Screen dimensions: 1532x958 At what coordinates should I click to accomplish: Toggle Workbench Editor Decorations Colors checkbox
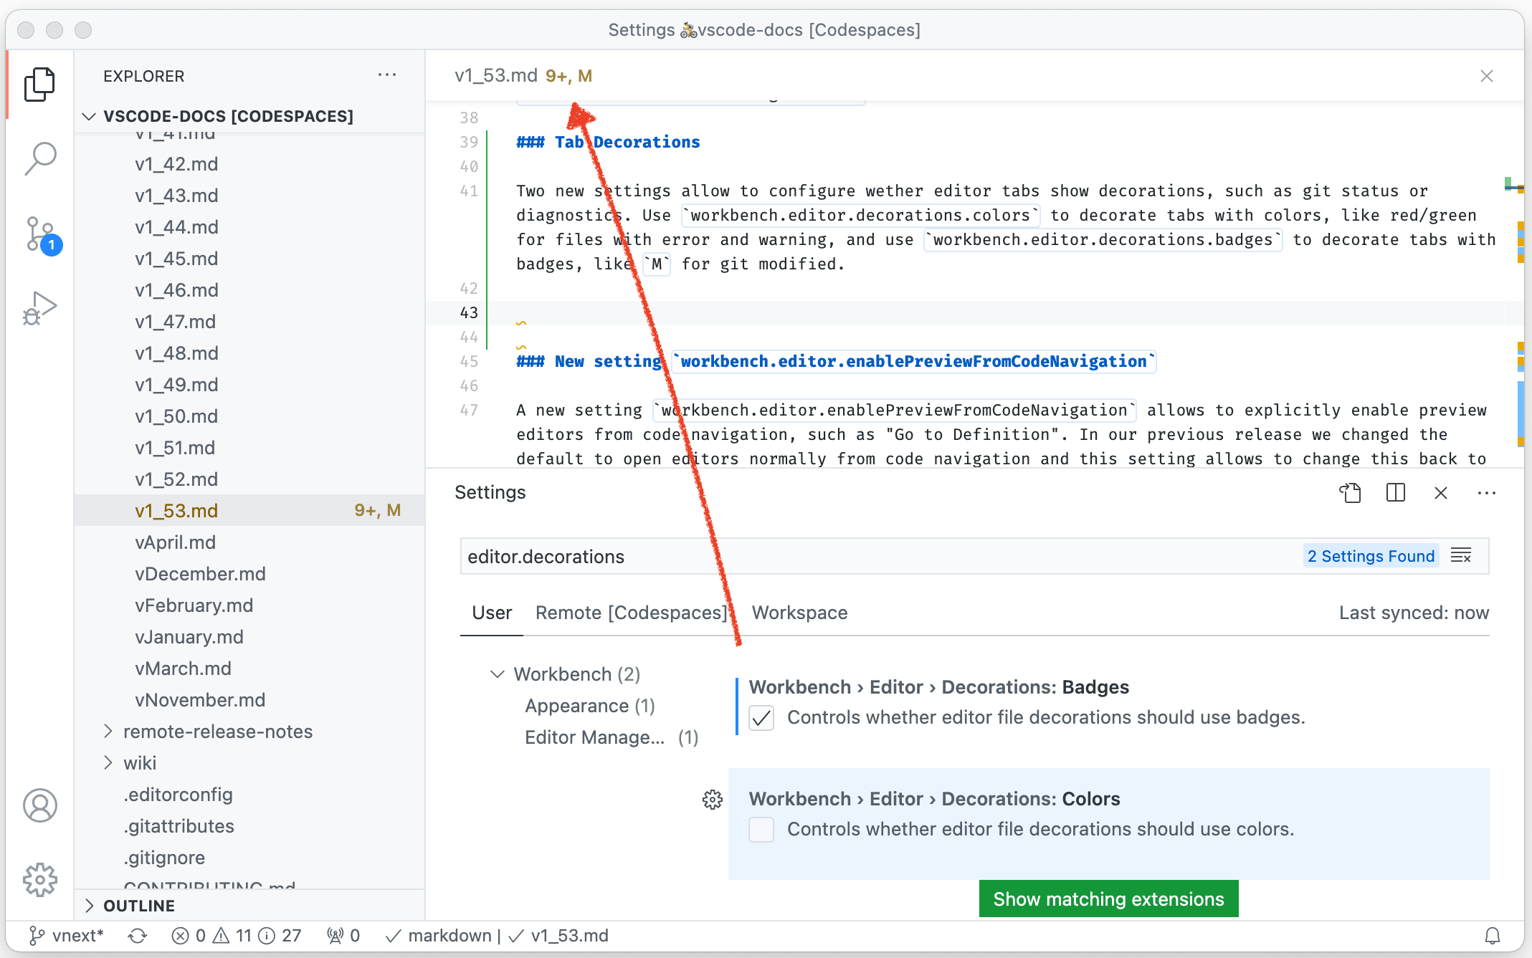tap(761, 829)
